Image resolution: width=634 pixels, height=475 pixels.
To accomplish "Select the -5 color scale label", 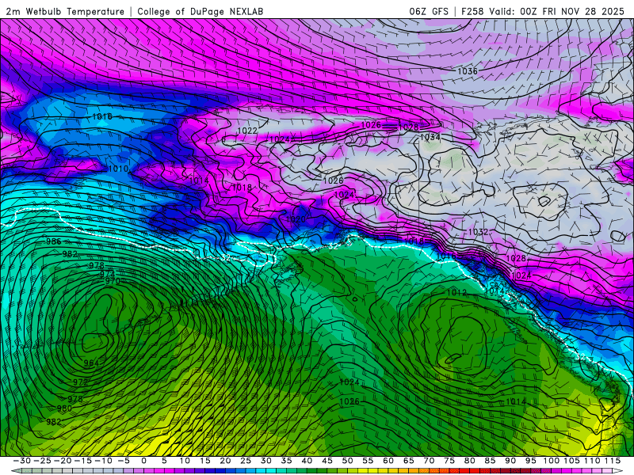I will (124, 461).
